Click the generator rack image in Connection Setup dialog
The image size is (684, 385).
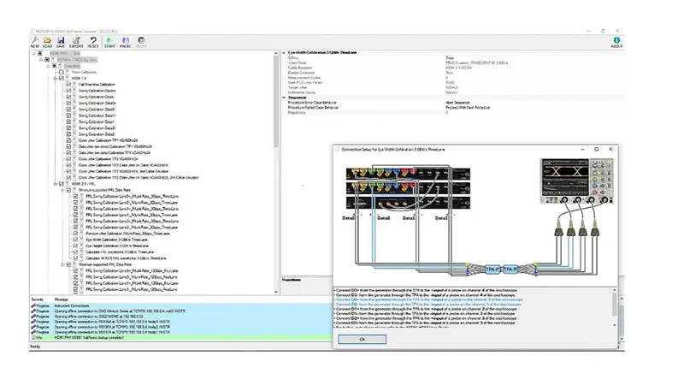coord(409,188)
